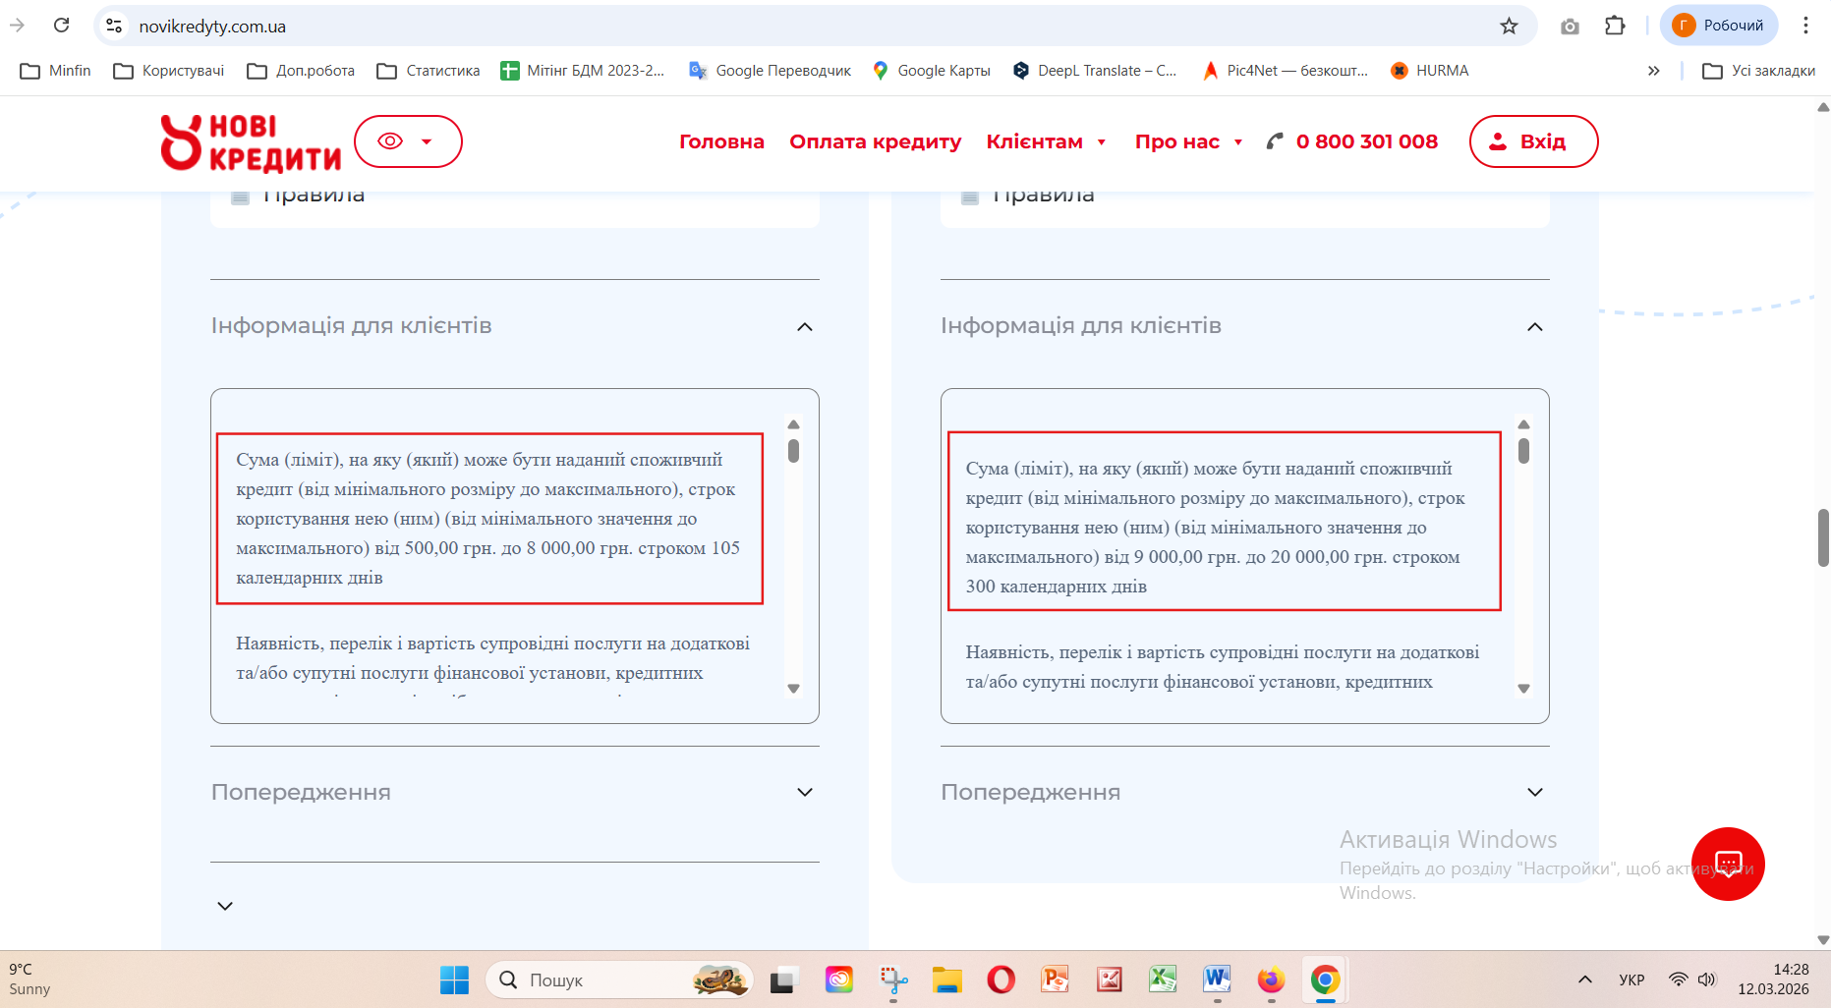Viewport: 1831px width, 1008px height.
Task: Open the red chat support button
Action: click(1728, 864)
